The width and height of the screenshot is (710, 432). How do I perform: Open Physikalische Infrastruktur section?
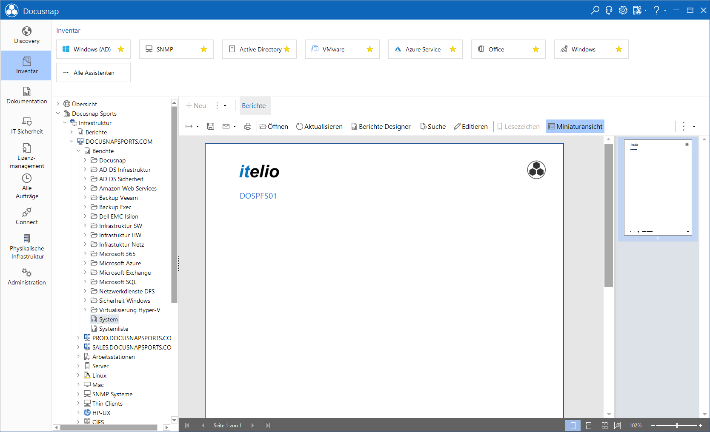click(x=26, y=247)
